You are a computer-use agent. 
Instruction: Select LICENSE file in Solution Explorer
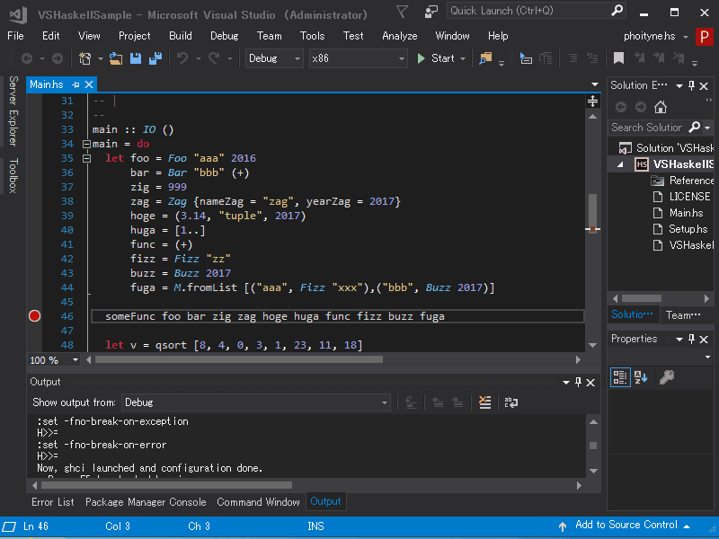[x=689, y=197]
